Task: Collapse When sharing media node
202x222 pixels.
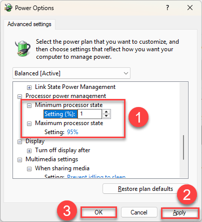Action: pos(29,169)
